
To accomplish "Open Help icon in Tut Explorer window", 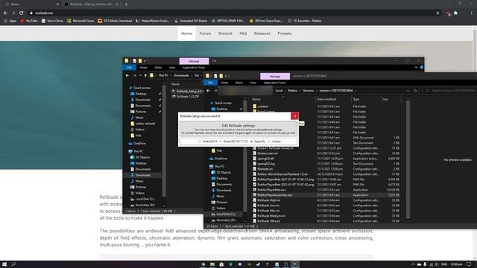I will 421,68.
